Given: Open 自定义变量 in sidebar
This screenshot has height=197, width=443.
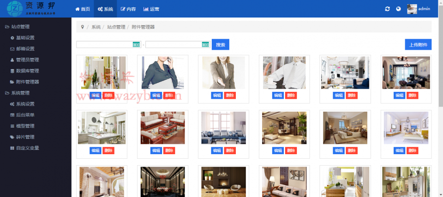Looking at the screenshot, I should coord(24,148).
